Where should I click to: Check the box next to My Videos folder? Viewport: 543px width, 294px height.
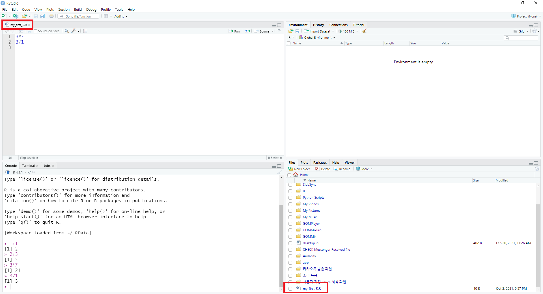290,204
